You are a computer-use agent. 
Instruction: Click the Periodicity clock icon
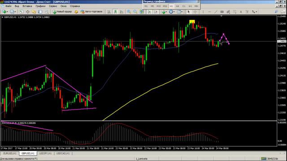[171, 12]
